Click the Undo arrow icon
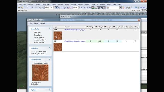Screen dimensions: 164x92 pyautogui.click(x=31, y=8)
